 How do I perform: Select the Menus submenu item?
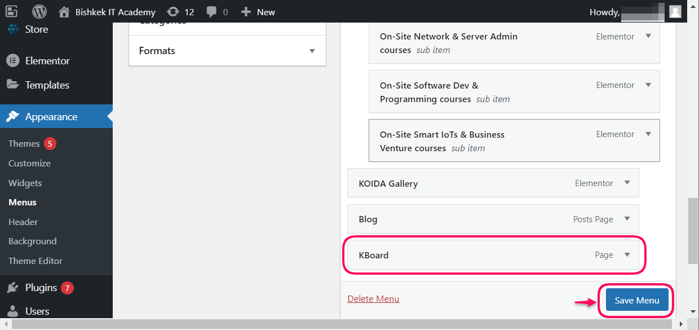tap(23, 203)
